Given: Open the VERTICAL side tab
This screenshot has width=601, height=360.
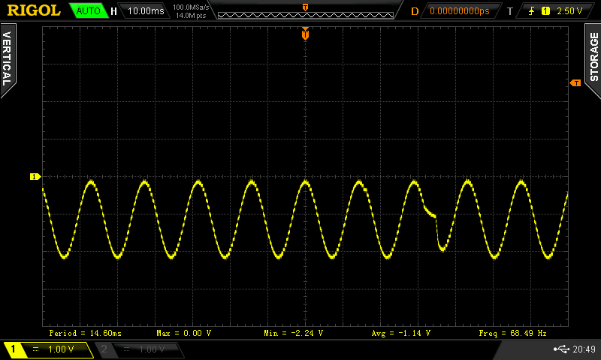Looking at the screenshot, I should coord(8,59).
